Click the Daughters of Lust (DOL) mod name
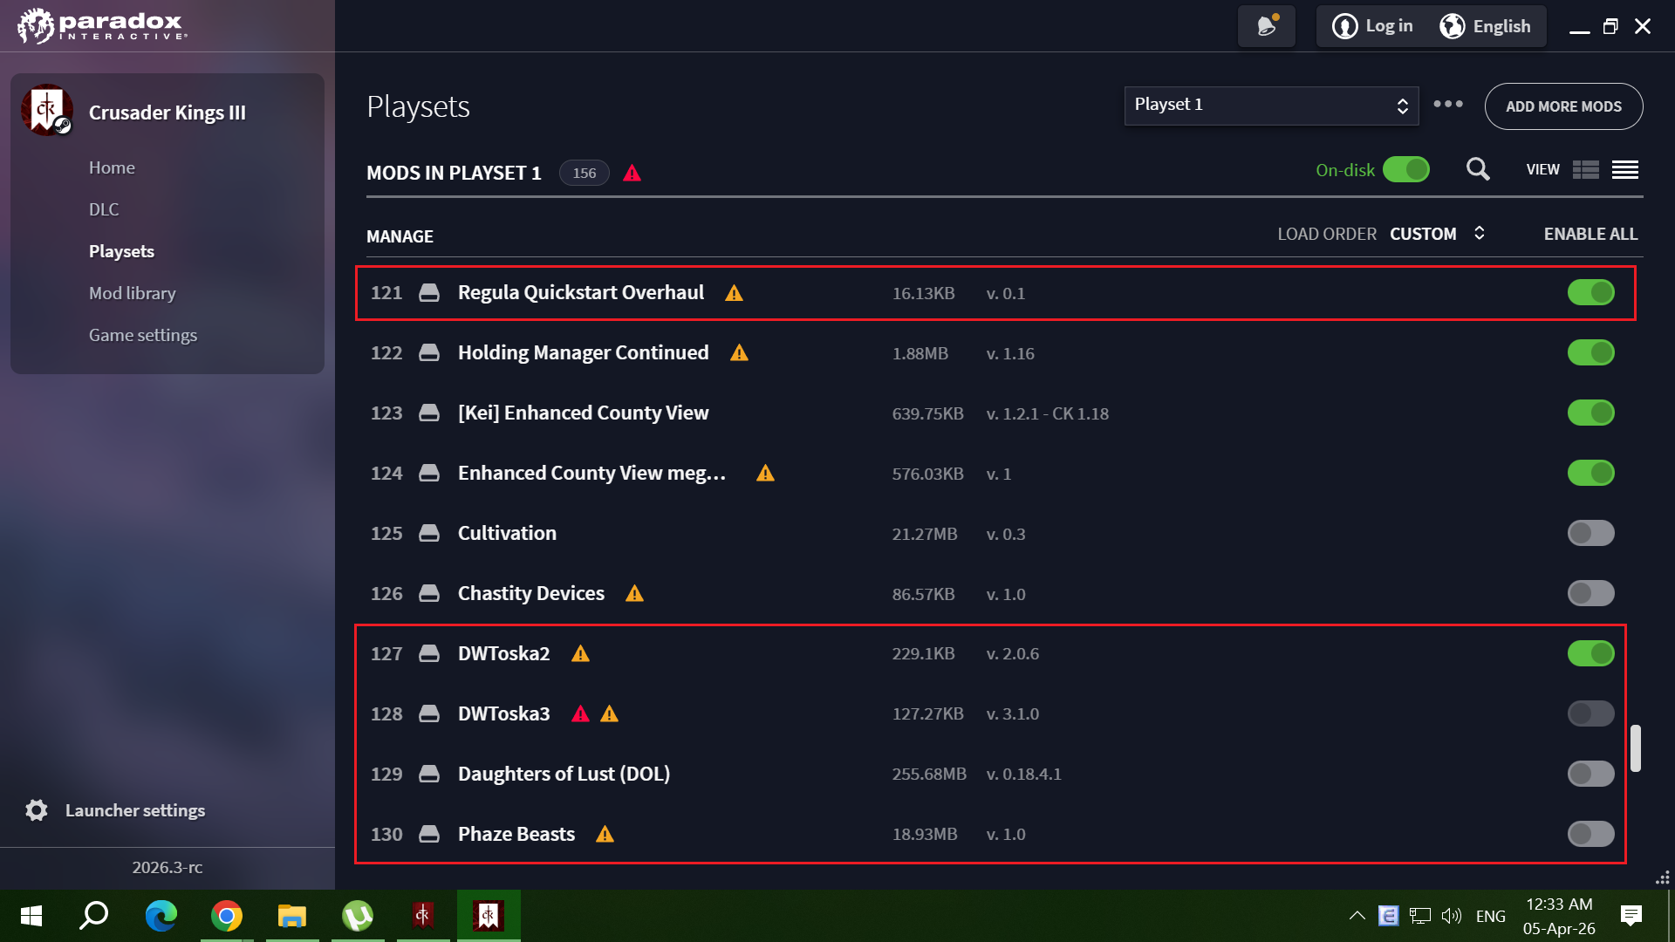 pos(564,775)
